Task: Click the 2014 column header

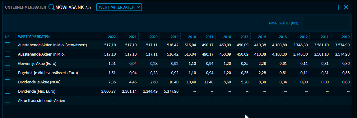Action: 262,37
